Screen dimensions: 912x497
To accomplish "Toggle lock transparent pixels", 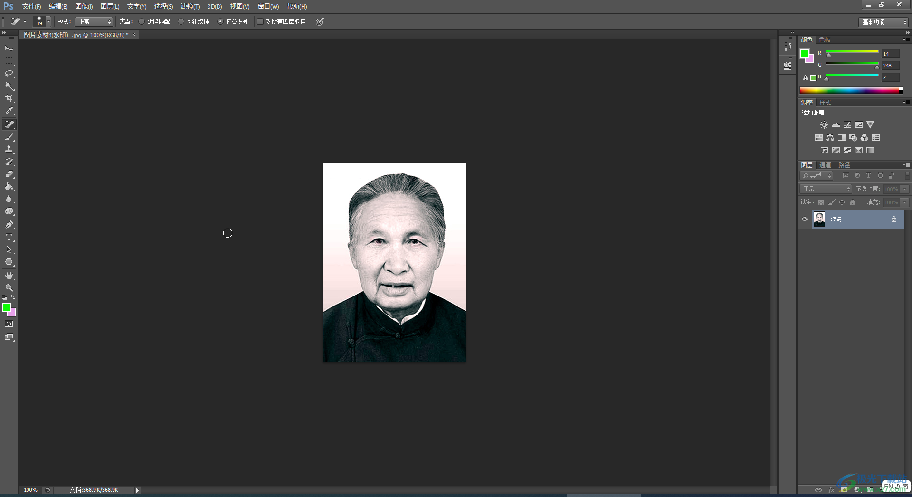I will (821, 202).
